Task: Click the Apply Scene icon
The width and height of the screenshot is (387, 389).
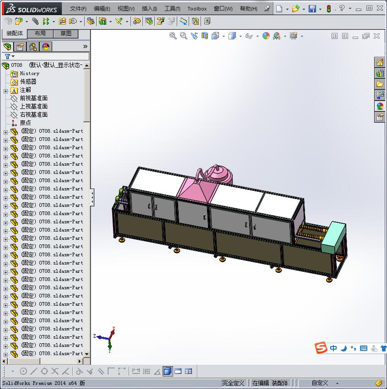Action: 277,36
